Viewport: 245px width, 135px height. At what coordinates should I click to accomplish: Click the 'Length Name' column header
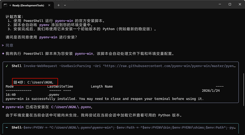102,87
